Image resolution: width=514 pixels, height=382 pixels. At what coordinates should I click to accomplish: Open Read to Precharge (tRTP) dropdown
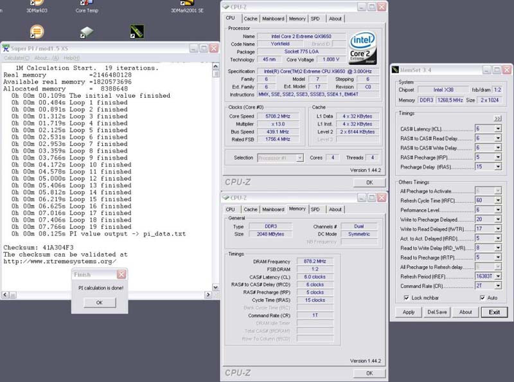coord(498,257)
